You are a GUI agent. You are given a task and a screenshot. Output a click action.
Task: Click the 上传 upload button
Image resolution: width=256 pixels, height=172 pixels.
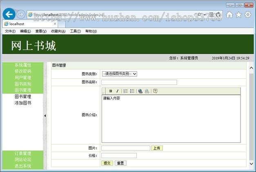click(157, 148)
